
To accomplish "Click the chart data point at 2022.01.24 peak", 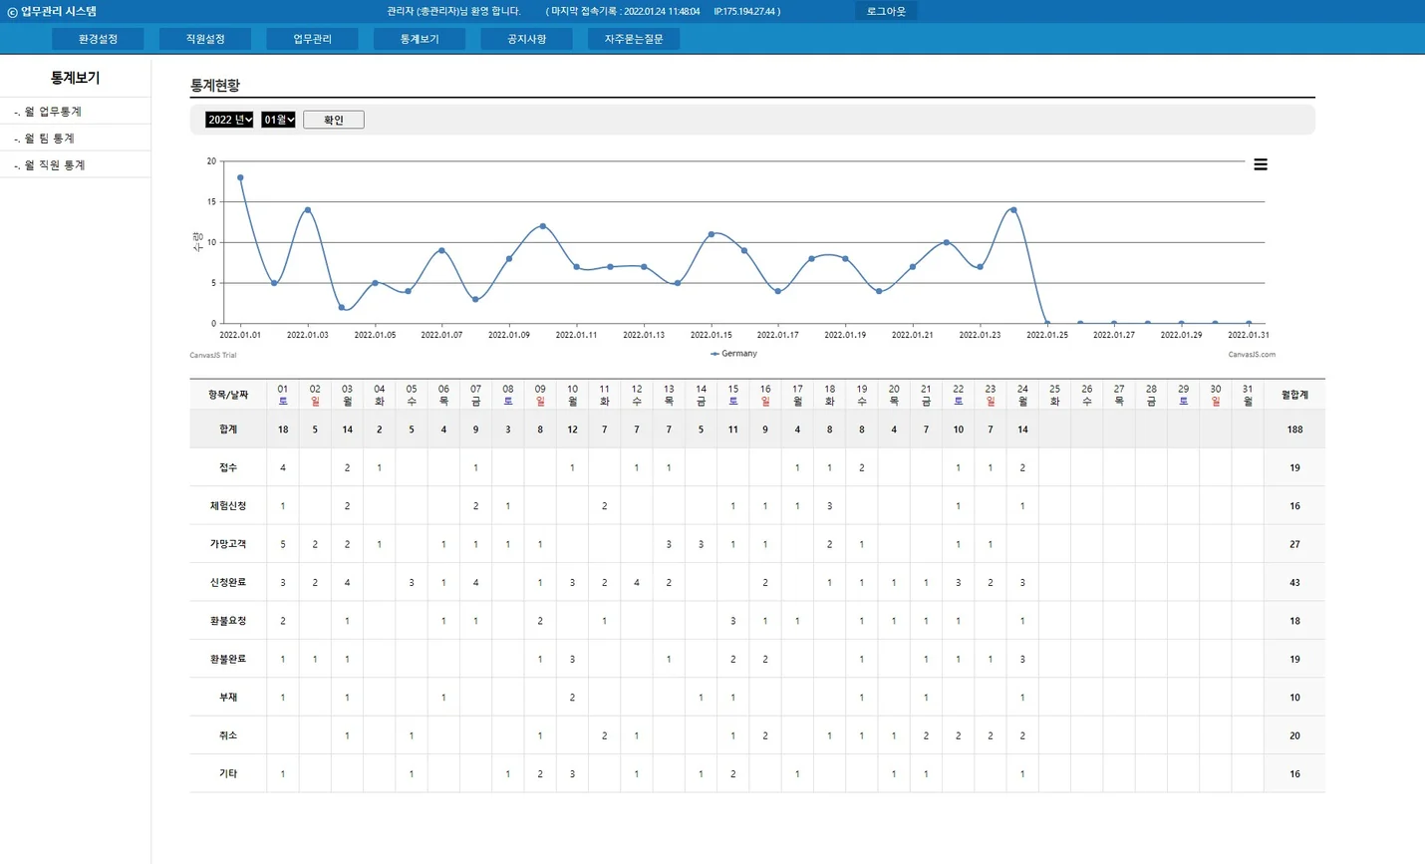I will point(1013,210).
